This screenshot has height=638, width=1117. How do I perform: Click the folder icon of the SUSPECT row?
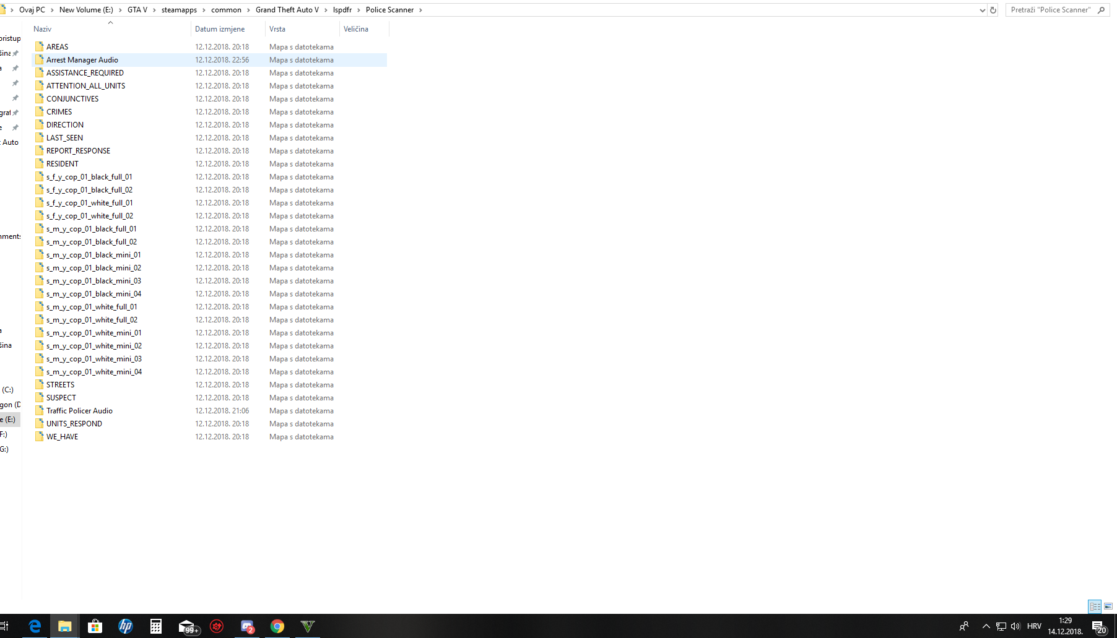pos(40,397)
